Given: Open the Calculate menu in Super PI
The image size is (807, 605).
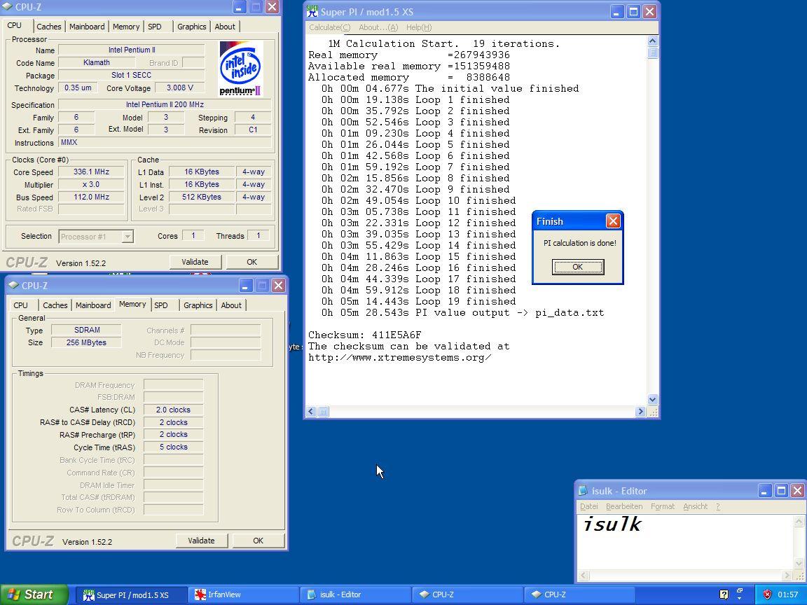Looking at the screenshot, I should click(329, 27).
